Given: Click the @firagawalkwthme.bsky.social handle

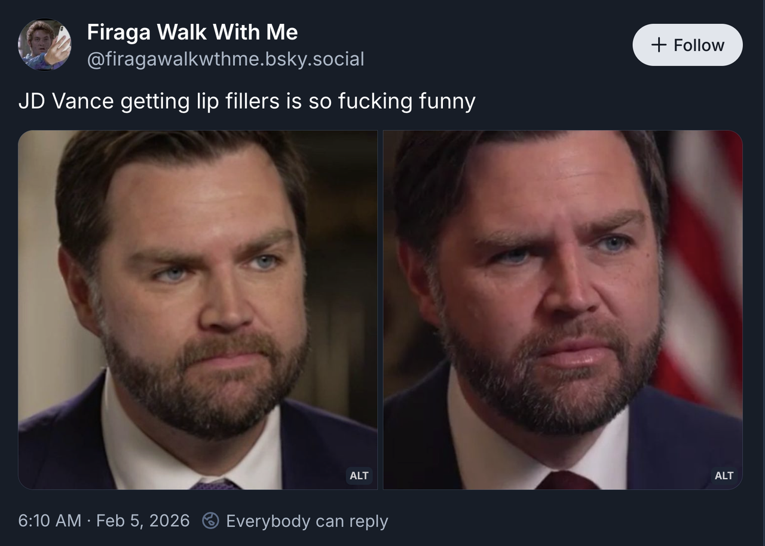Looking at the screenshot, I should 225,59.
